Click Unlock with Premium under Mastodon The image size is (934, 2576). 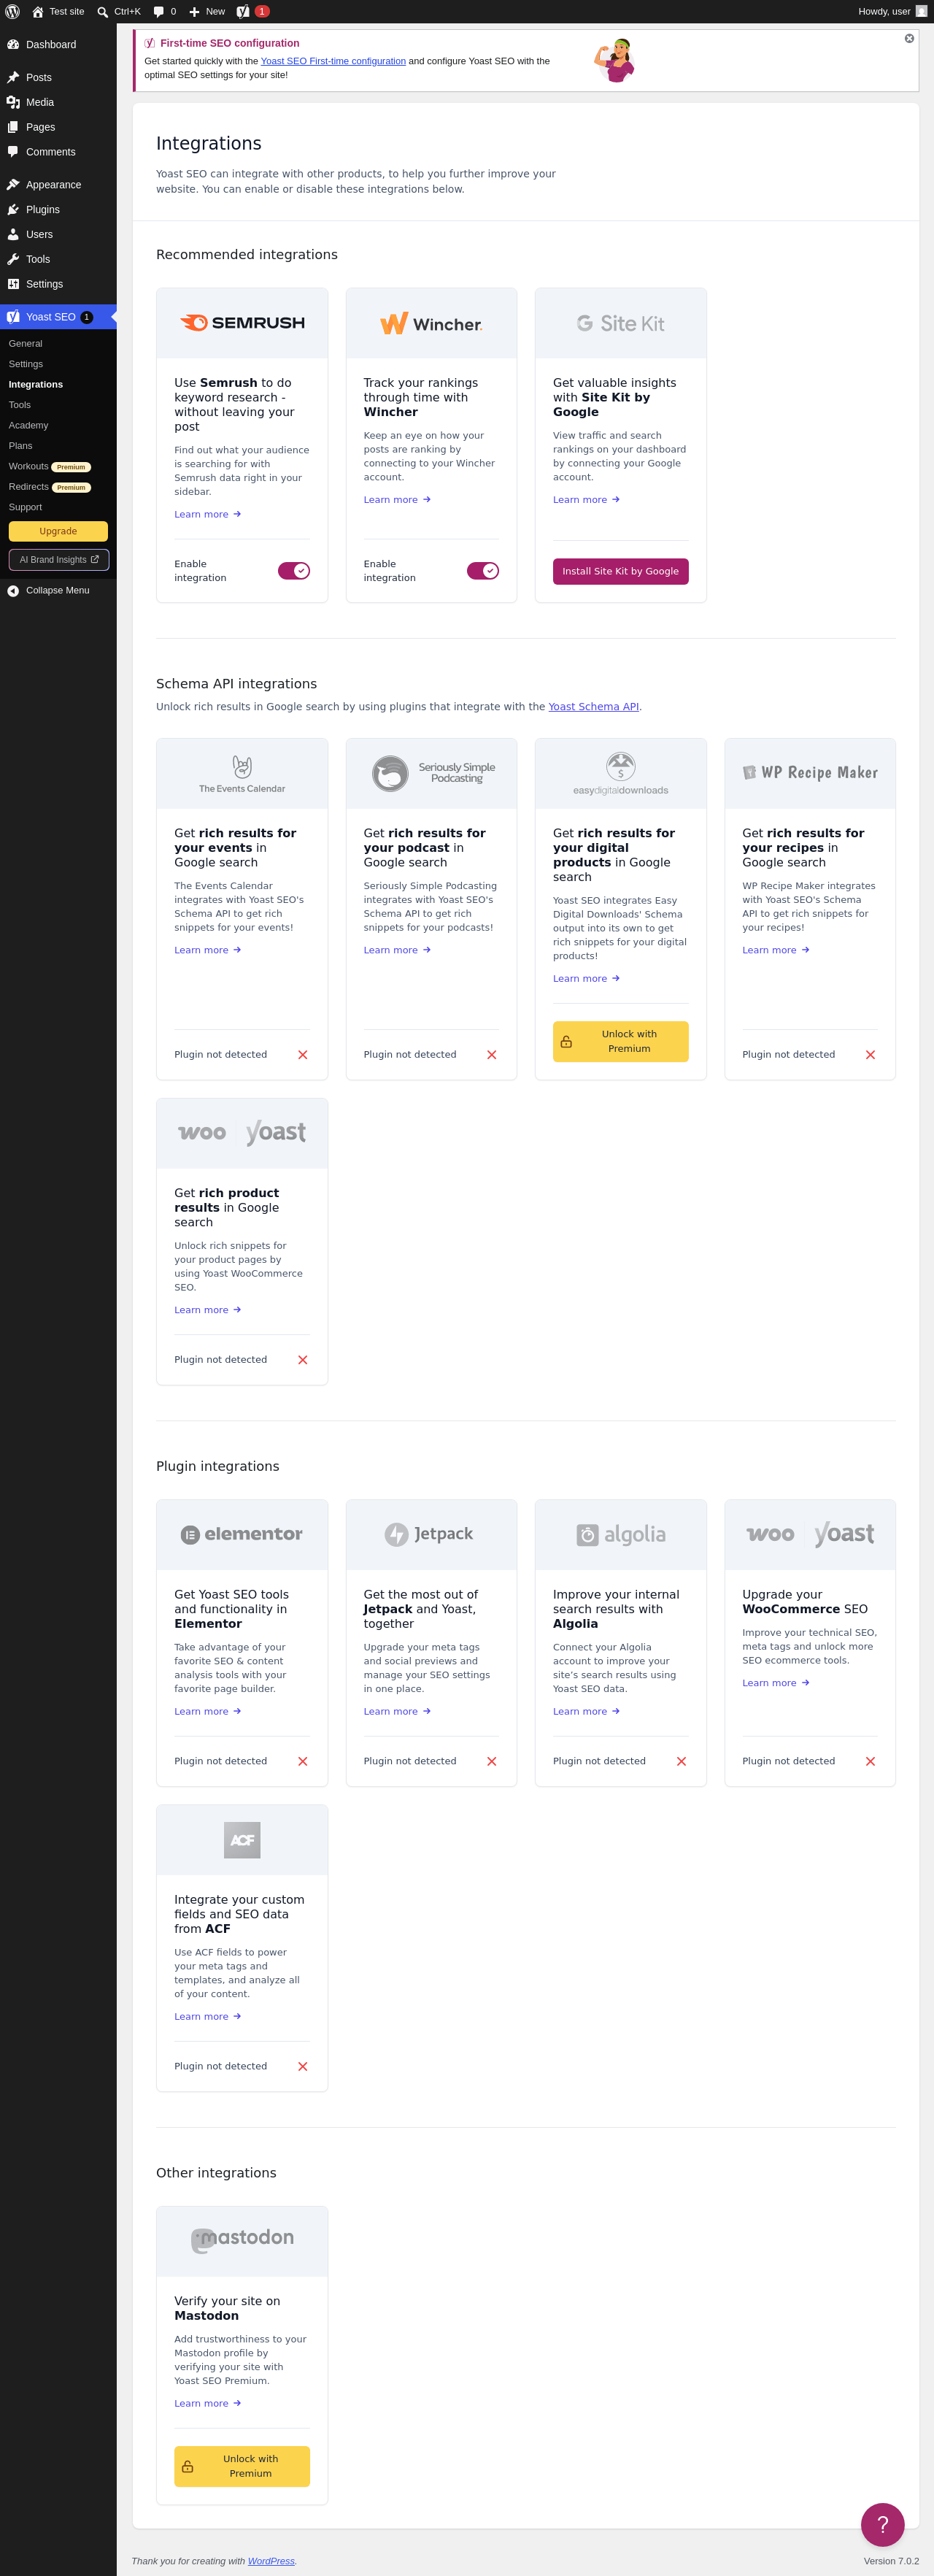[242, 2466]
